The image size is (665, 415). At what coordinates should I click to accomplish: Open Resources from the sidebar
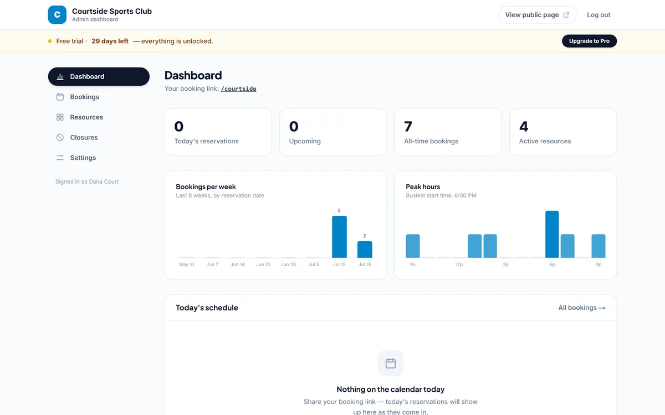point(99,117)
